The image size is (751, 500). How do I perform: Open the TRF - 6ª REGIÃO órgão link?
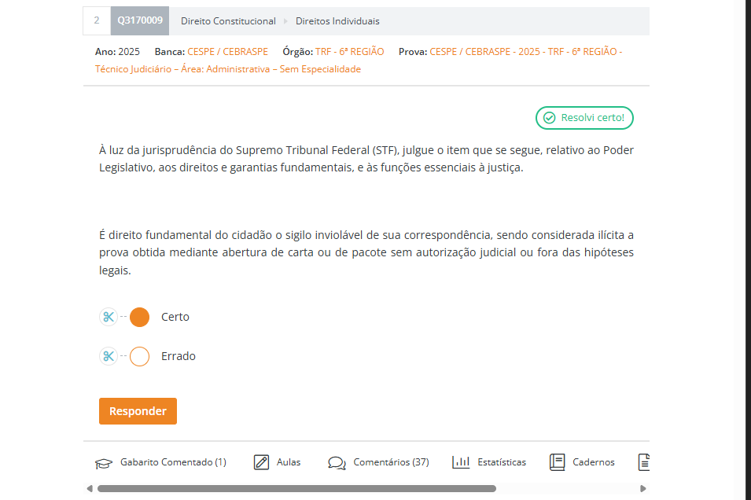click(x=350, y=52)
